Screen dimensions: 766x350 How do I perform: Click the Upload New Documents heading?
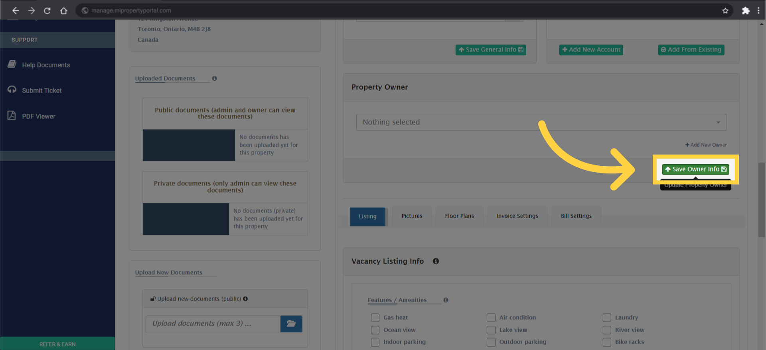[x=168, y=273]
